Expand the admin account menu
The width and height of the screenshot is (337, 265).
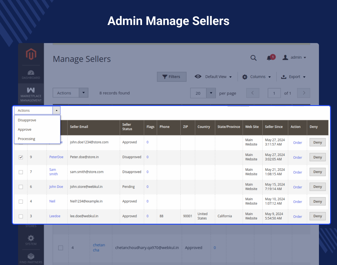pos(305,58)
